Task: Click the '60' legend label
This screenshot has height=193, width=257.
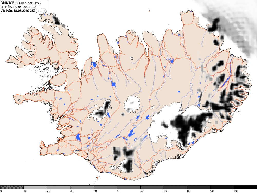Action: coord(142,191)
